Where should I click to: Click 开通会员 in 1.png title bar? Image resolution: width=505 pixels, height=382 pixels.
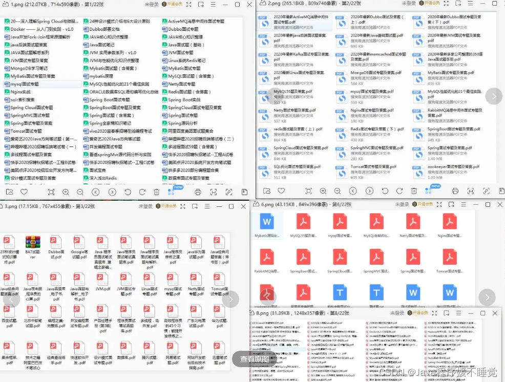[172, 4]
